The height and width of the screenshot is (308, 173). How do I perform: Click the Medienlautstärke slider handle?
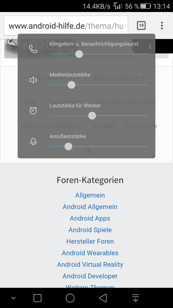(x=71, y=85)
